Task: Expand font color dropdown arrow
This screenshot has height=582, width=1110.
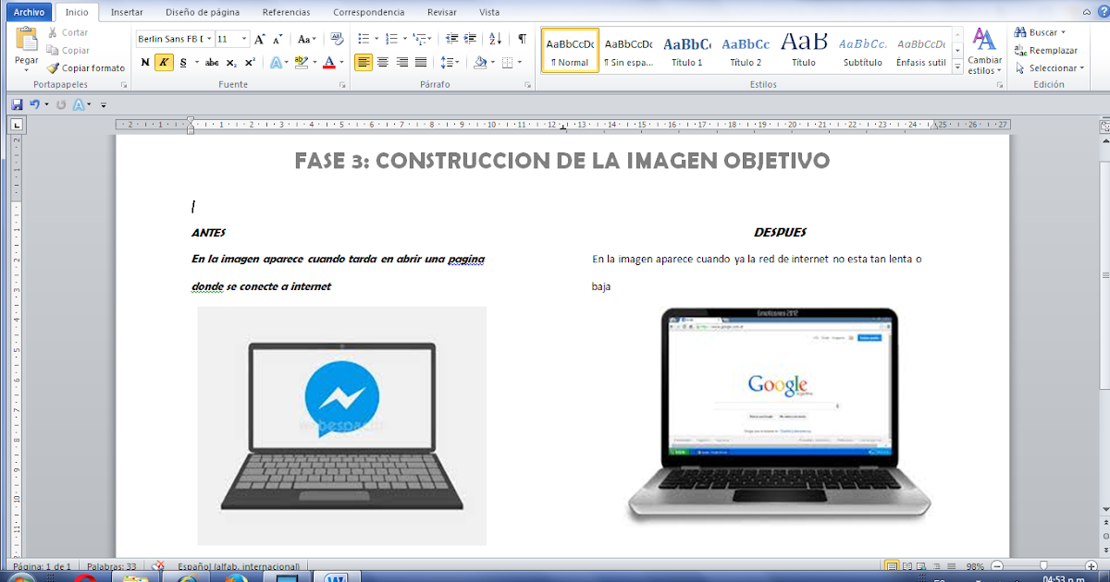Action: [340, 62]
